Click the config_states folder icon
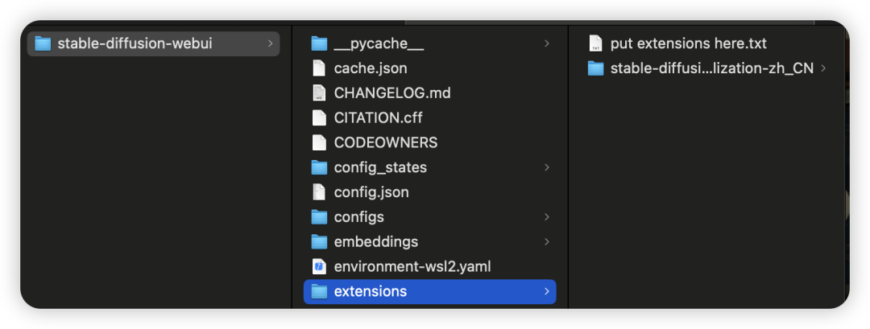The image size is (870, 329). (x=319, y=167)
